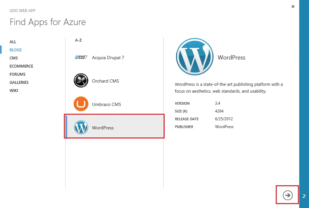
Task: Click the Acquia Drupal 7 logo icon
Action: click(81, 58)
